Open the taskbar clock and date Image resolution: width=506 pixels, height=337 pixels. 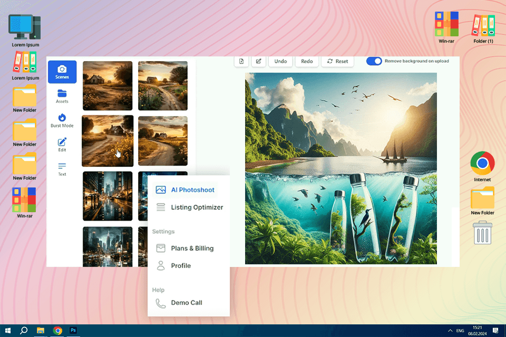[478, 331]
